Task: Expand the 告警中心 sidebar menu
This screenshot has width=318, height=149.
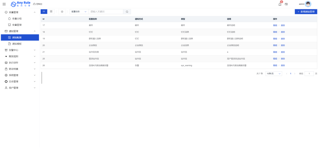Action: 20,50
